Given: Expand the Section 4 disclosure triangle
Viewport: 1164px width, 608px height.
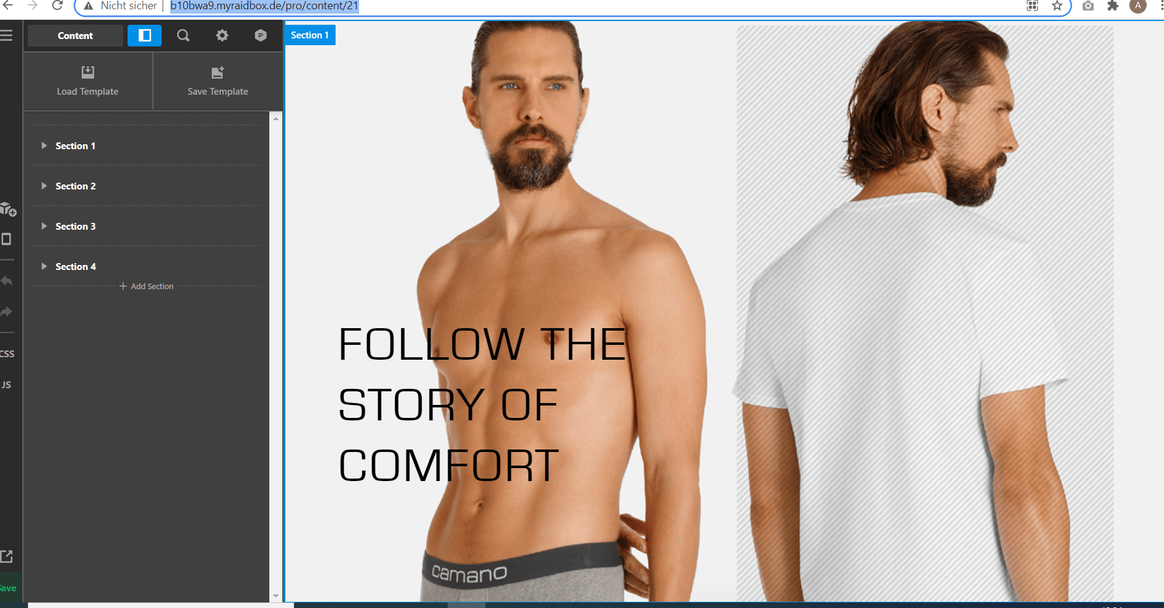Looking at the screenshot, I should [44, 266].
